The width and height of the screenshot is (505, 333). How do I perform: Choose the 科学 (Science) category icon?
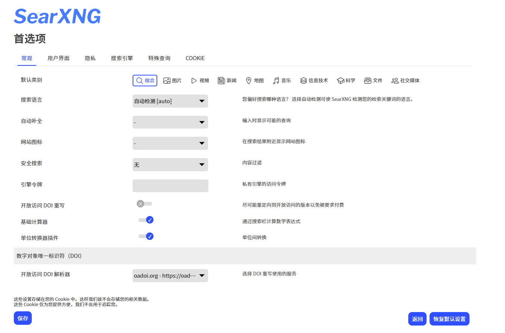click(346, 80)
